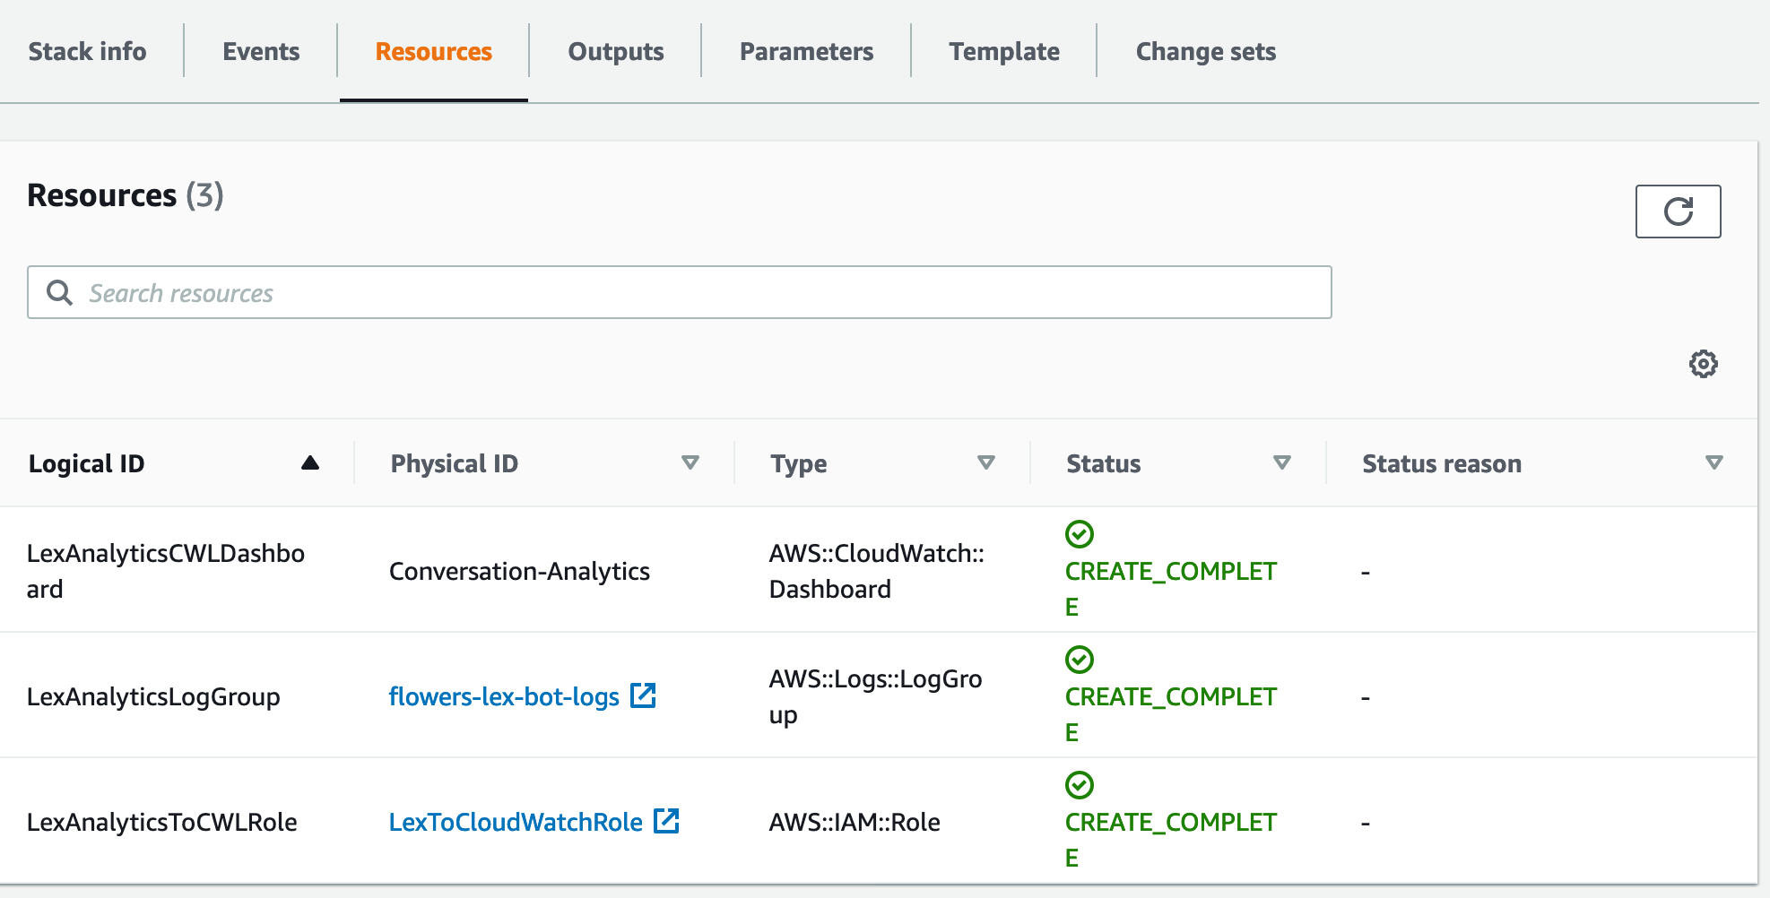The height and width of the screenshot is (898, 1770).
Task: Toggle sort order on Logical ID column
Action: [x=310, y=463]
